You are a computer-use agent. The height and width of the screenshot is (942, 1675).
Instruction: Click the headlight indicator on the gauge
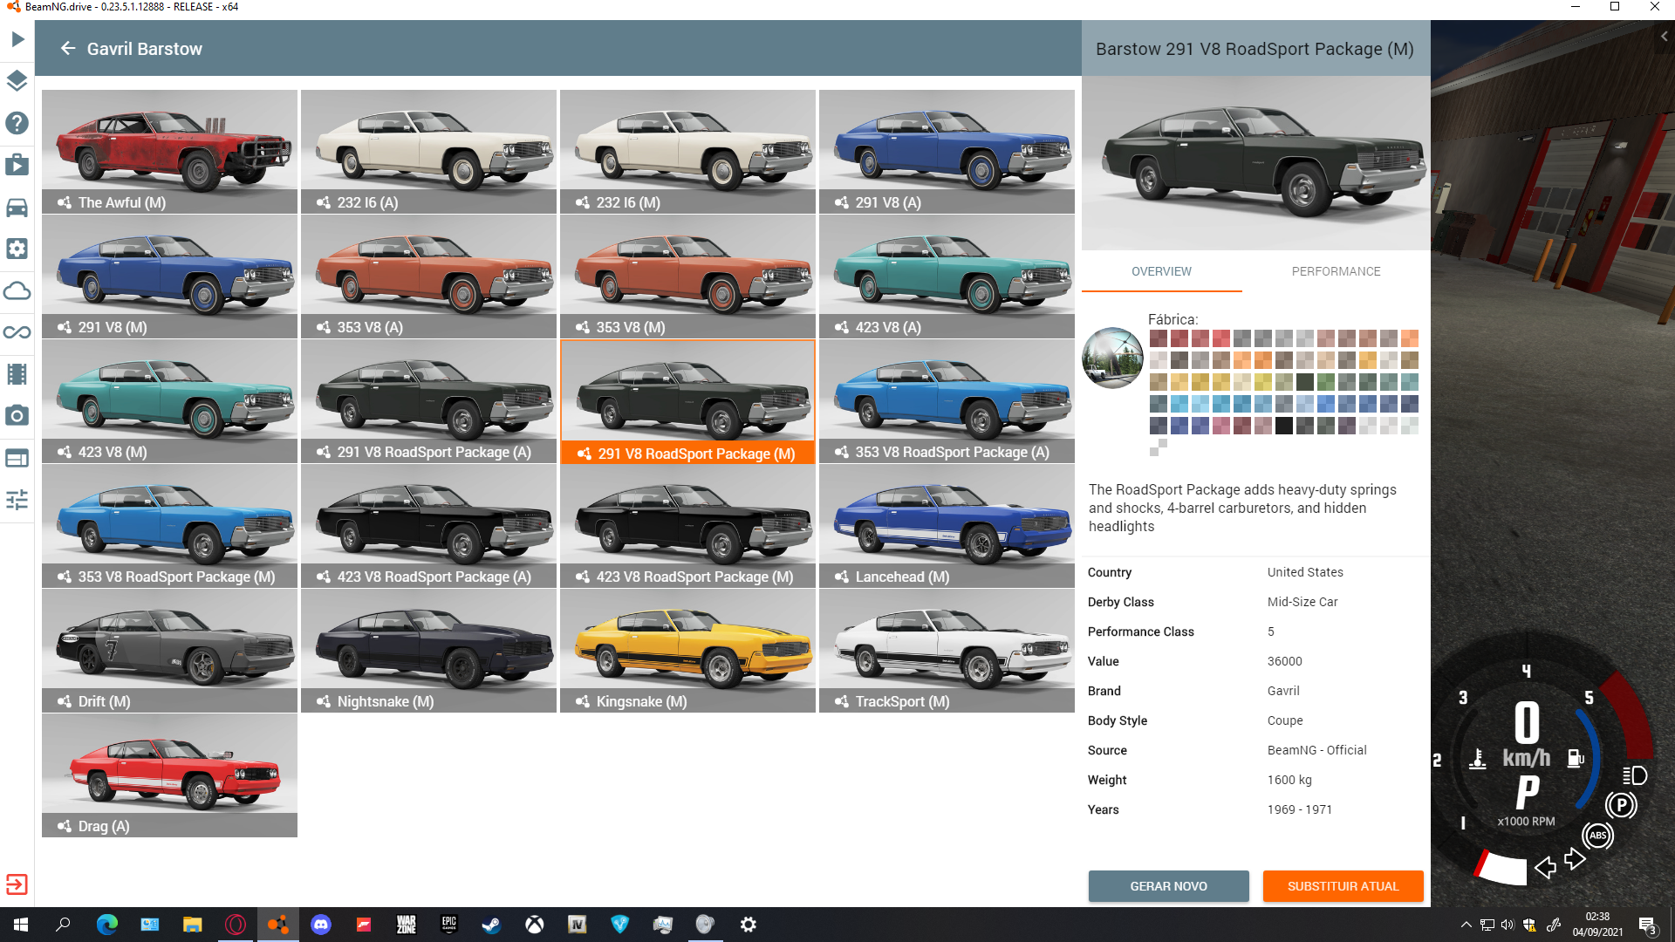click(x=1635, y=775)
